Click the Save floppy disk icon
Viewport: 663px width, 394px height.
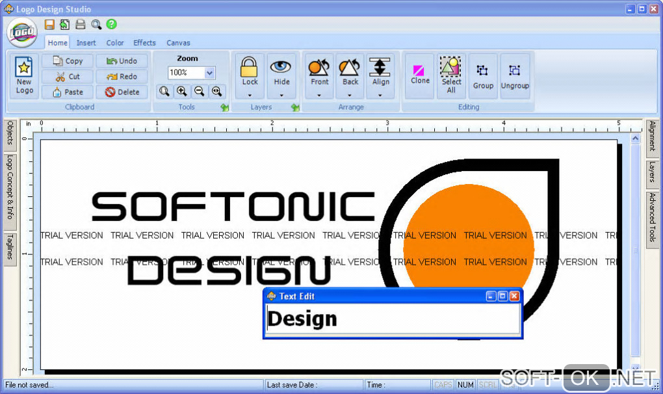pos(49,25)
